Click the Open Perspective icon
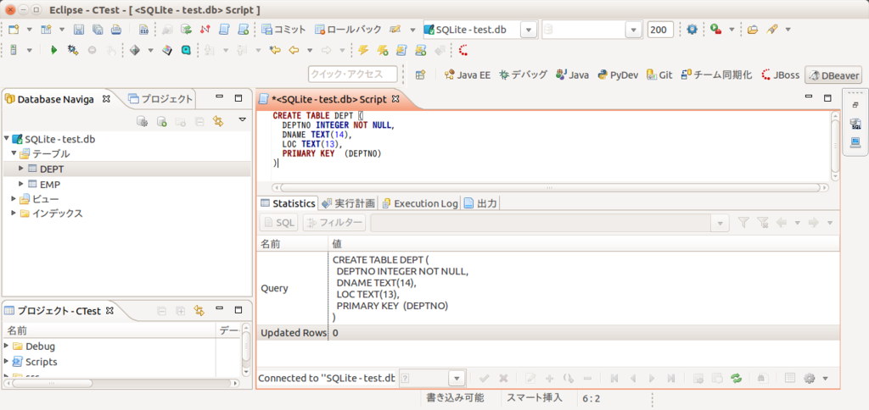The height and width of the screenshot is (410, 869). tap(421, 75)
